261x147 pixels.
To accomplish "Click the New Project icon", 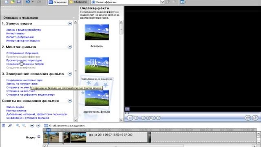I will coord(6,2).
